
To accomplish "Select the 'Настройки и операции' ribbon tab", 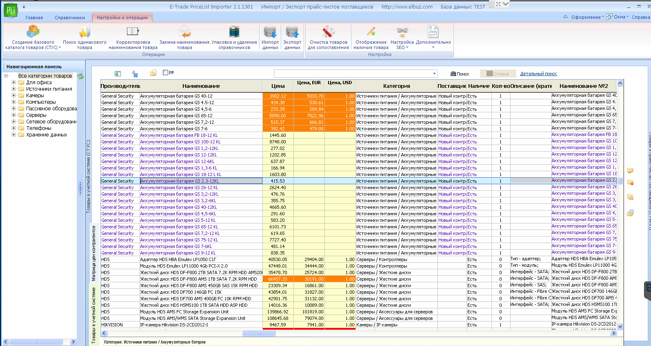I will tap(122, 18).
